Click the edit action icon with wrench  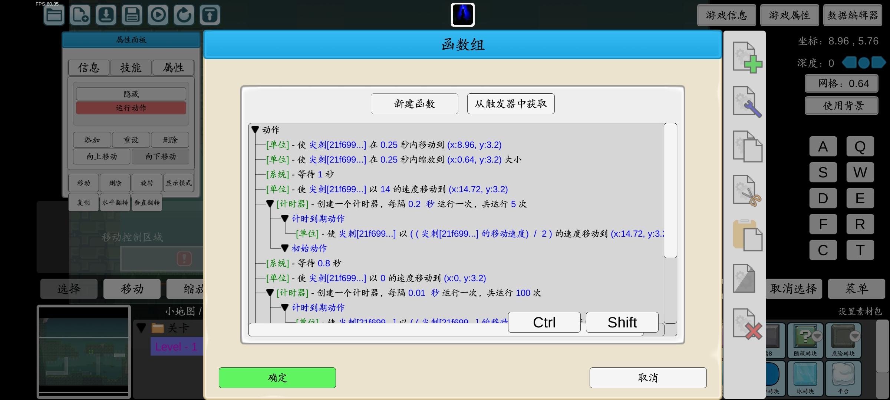747,102
